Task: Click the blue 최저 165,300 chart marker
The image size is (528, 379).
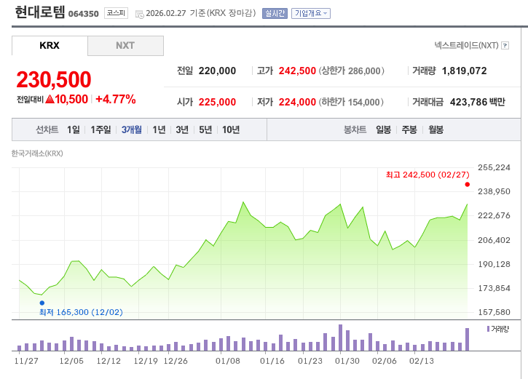Action: click(x=42, y=303)
